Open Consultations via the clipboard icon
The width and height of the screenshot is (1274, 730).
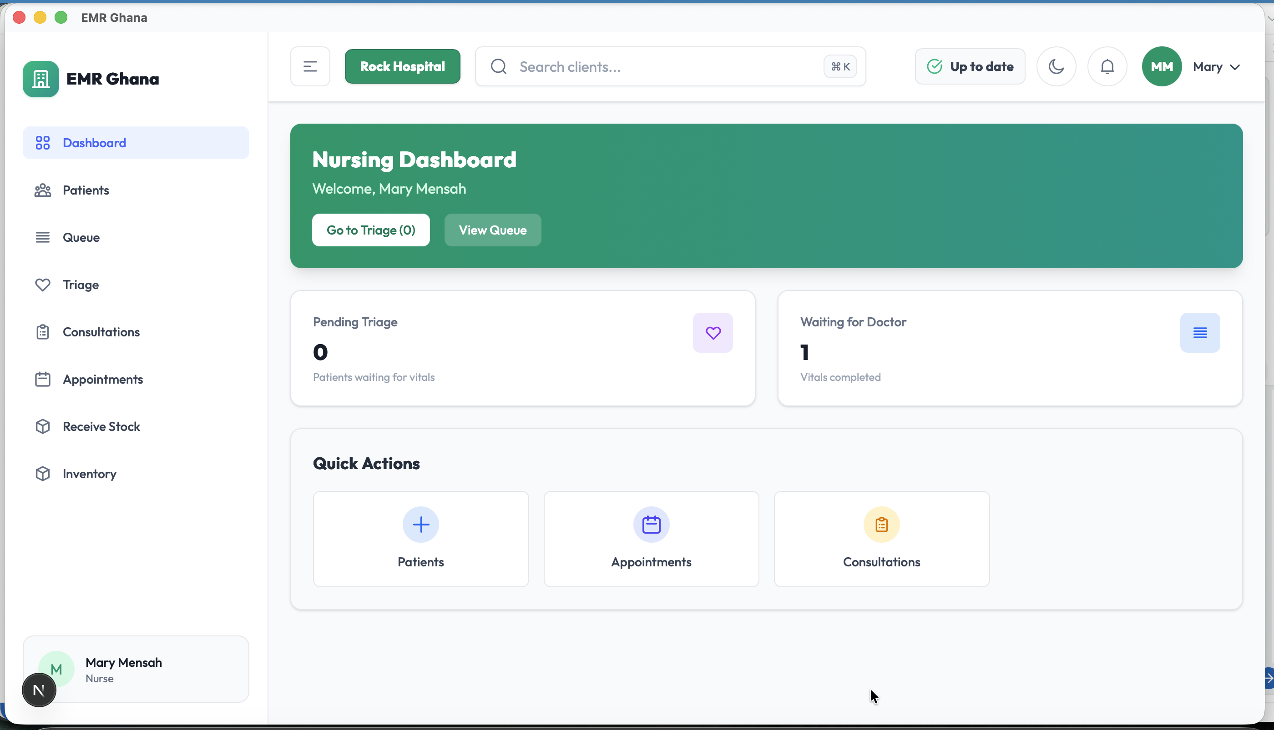click(x=43, y=331)
